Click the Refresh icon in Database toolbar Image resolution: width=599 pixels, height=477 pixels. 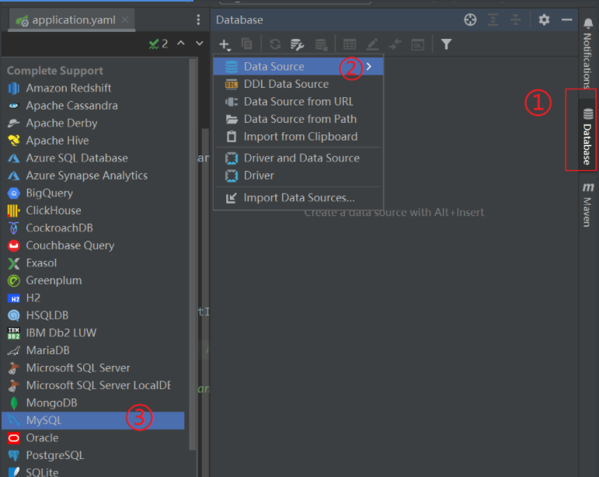click(x=275, y=44)
